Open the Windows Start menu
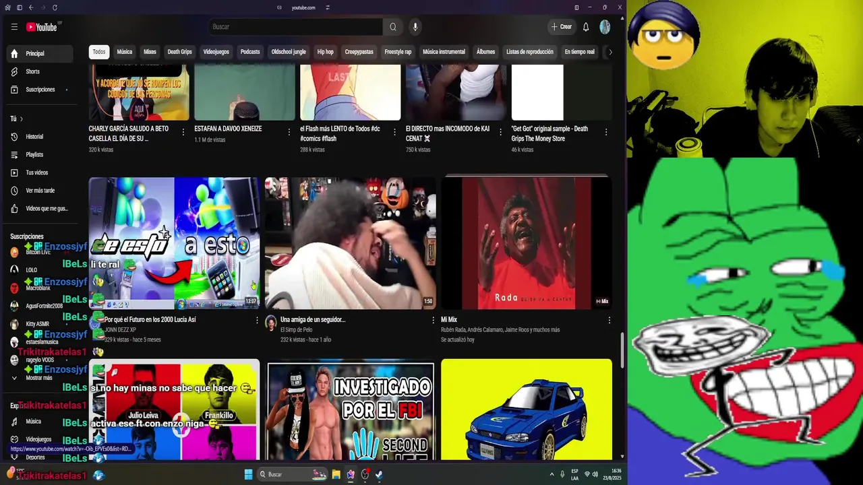Image resolution: width=863 pixels, height=485 pixels. coord(248,474)
